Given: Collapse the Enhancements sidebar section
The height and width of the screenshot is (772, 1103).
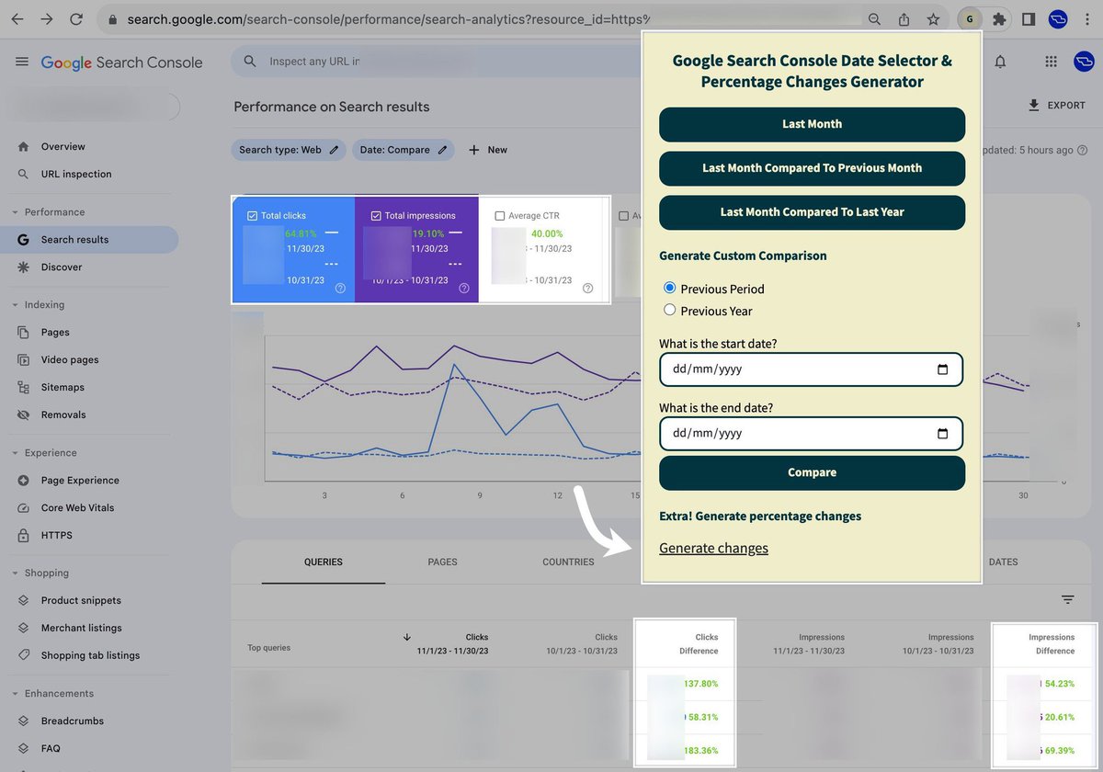Looking at the screenshot, I should coord(14,694).
